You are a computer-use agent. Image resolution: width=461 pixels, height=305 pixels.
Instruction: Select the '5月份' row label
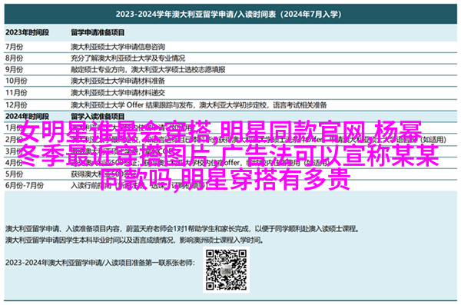[14, 174]
